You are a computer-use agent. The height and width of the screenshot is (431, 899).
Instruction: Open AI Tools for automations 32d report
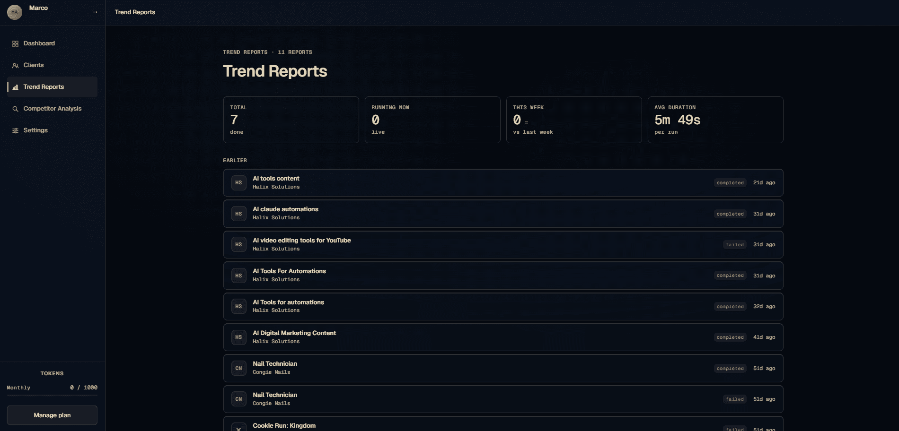click(503, 307)
